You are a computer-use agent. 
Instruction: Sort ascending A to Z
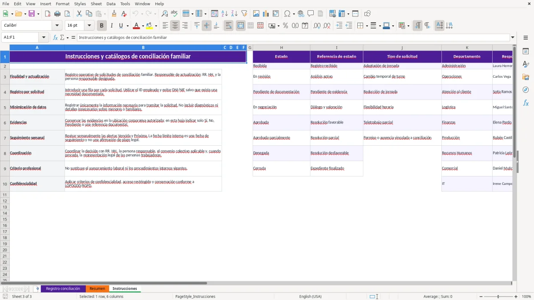225,14
